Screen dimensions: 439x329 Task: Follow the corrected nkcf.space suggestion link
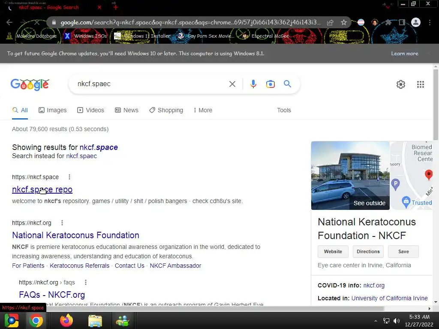(x=99, y=147)
